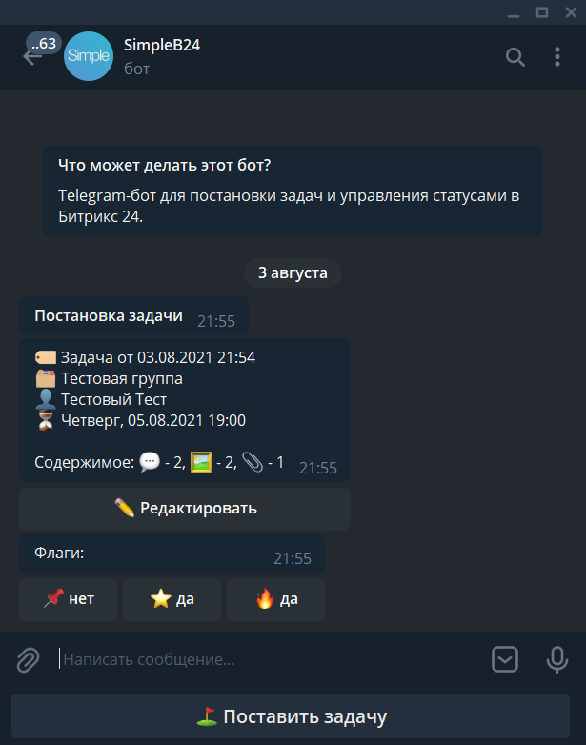The height and width of the screenshot is (745, 586).
Task: Toggle the star flag "да" button
Action: coord(172,599)
